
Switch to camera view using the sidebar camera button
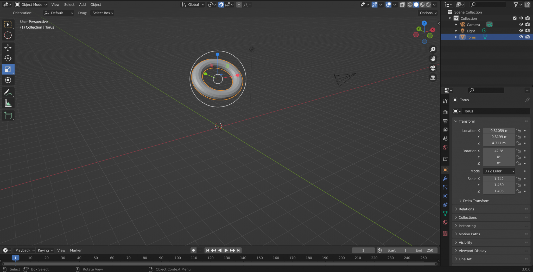[x=433, y=68]
